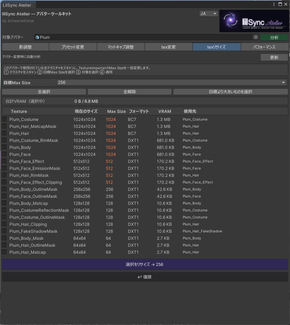Click the BC7 format of Plum_Hair_MatcapMask
Viewport: 290px width, 325px height.
click(132, 127)
